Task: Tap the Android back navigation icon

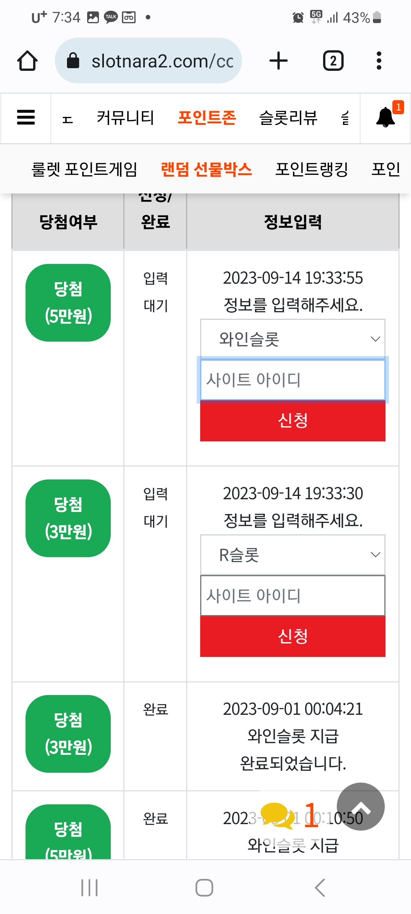Action: 320,888
